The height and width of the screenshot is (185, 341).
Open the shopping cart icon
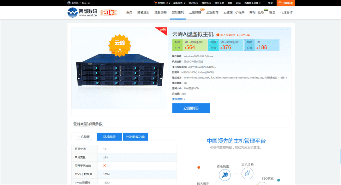[x=156, y=3]
